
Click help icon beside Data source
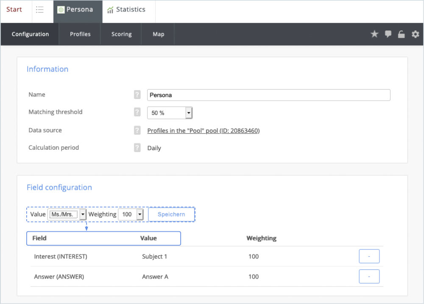(137, 130)
